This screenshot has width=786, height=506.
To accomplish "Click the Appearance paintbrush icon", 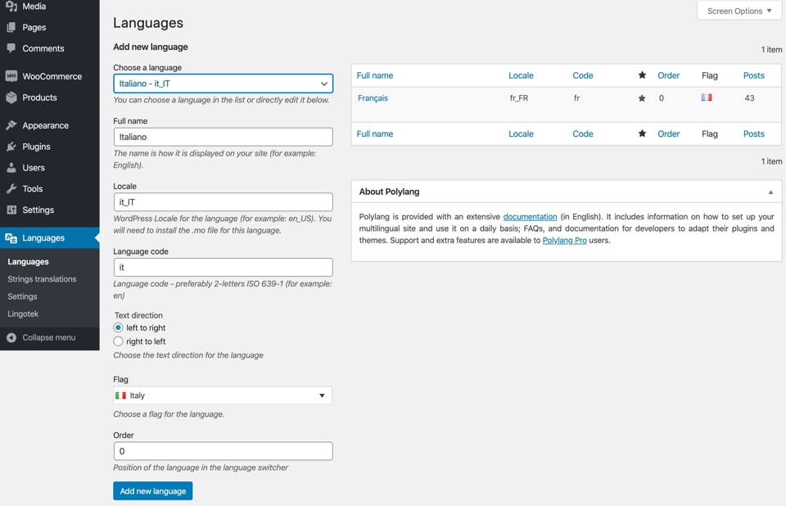I will (11, 125).
